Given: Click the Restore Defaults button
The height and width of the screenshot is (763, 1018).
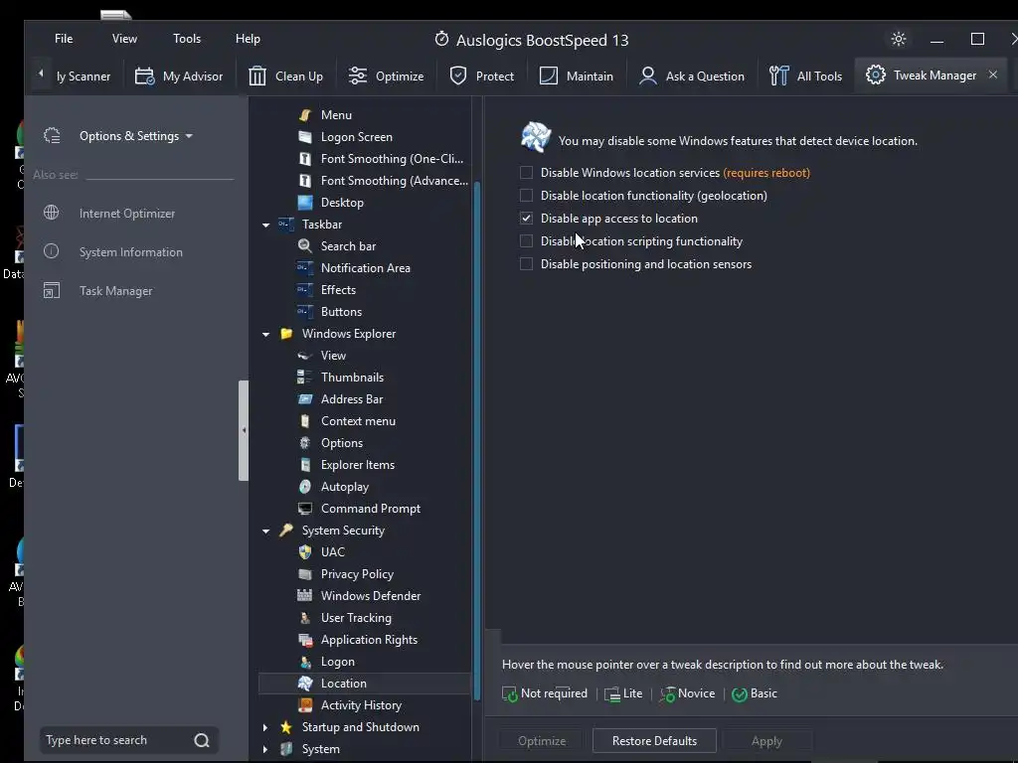Looking at the screenshot, I should tap(654, 741).
